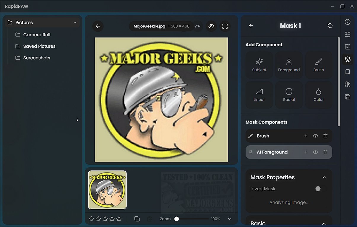Rate image five stars
Image resolution: width=357 pixels, height=227 pixels.
119,219
